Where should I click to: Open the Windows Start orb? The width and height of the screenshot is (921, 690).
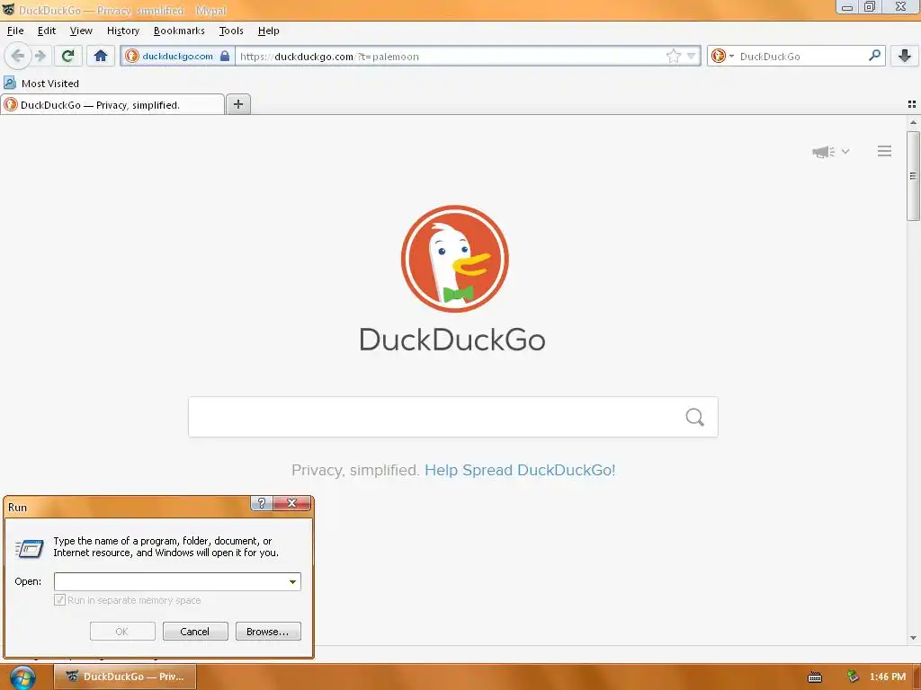(22, 677)
